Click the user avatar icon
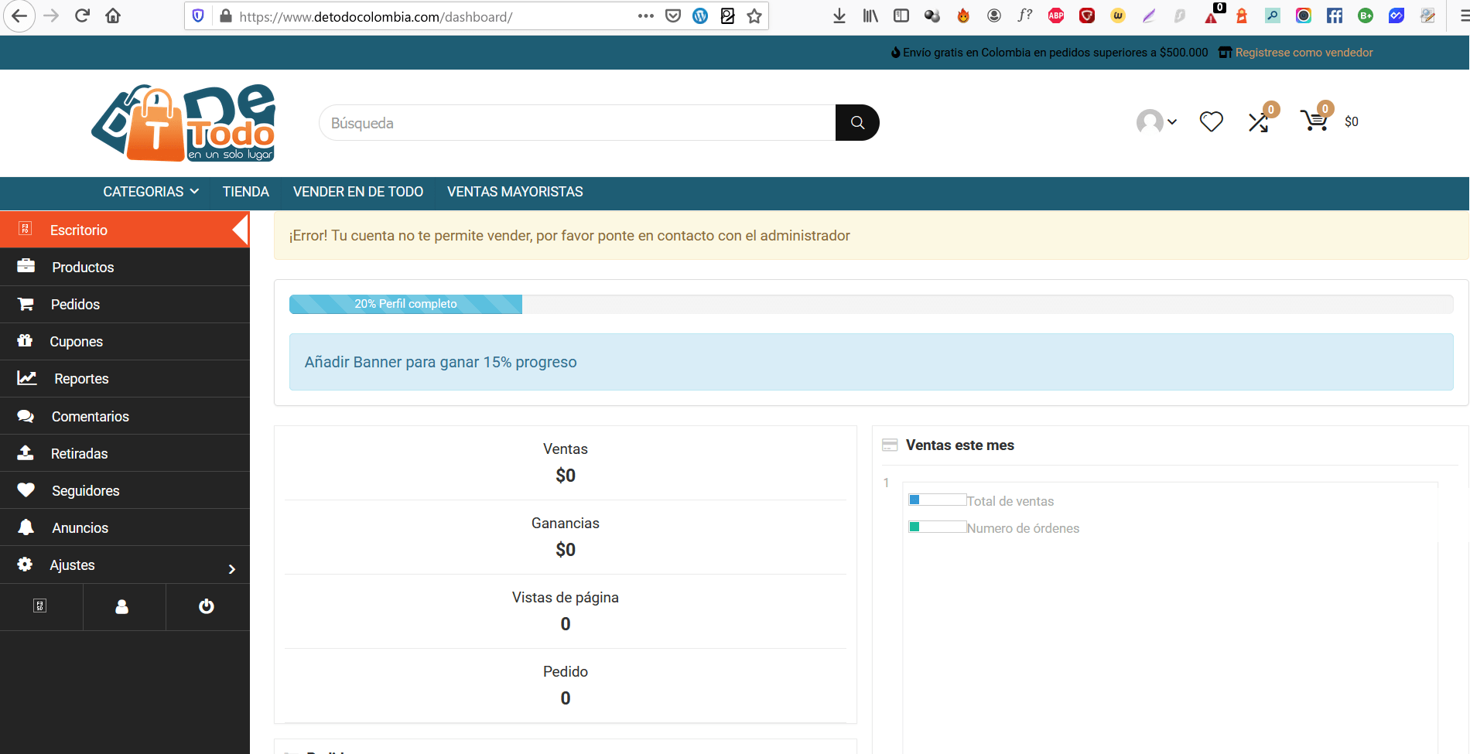 tap(1150, 121)
